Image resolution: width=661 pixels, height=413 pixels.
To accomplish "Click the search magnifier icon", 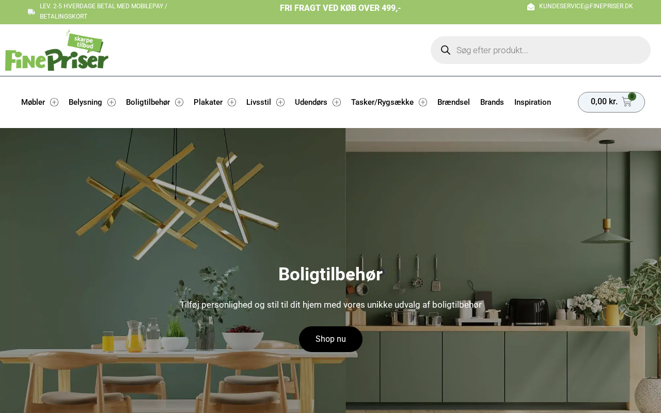I will coord(445,50).
